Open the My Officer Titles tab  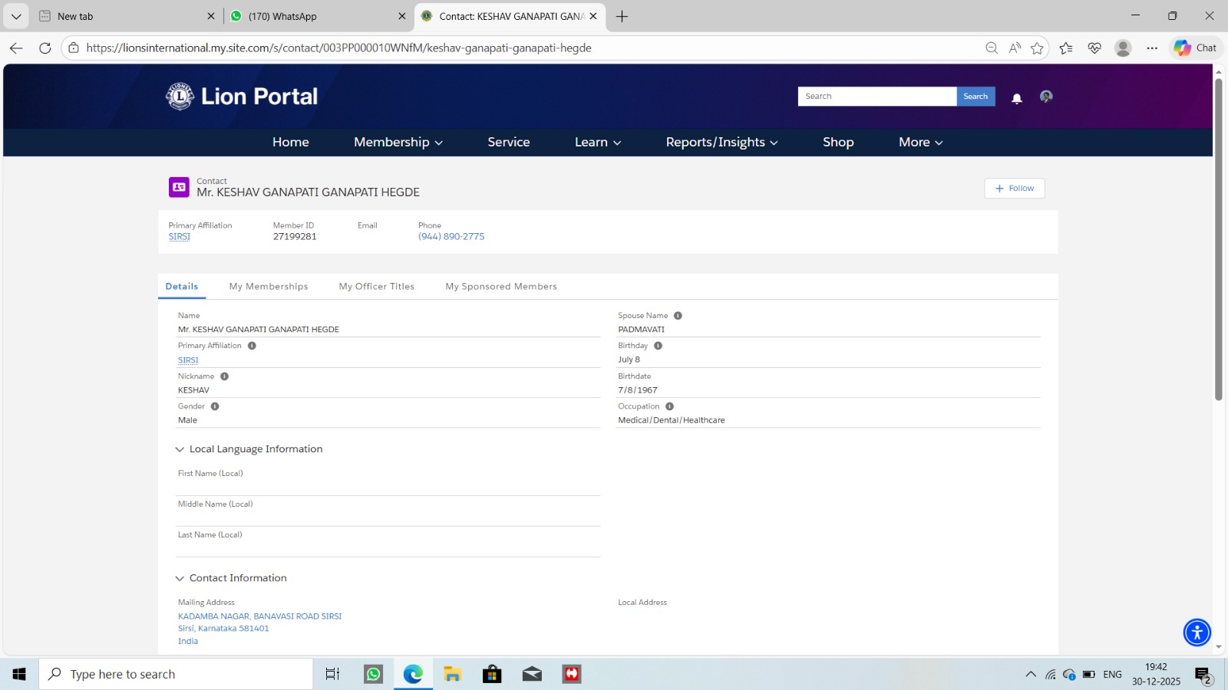click(x=376, y=287)
